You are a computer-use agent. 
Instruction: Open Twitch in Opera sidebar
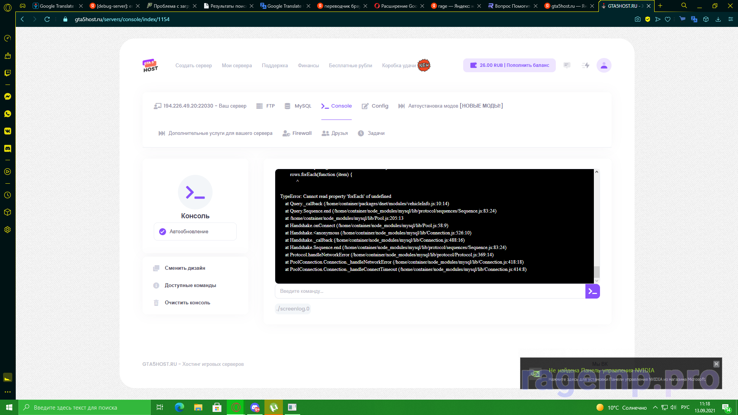coord(8,73)
